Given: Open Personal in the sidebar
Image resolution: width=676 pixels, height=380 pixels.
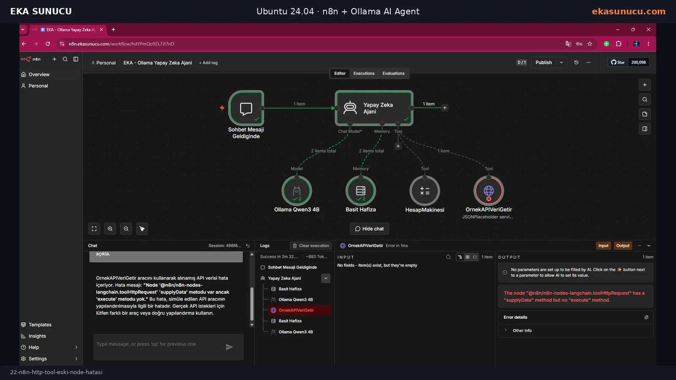Looking at the screenshot, I should pyautogui.click(x=50, y=86).
